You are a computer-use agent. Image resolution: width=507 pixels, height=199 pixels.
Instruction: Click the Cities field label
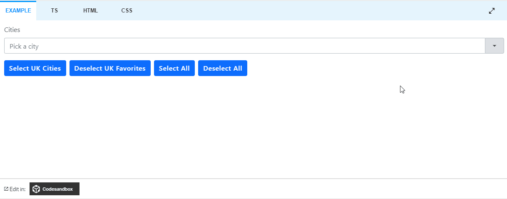[12, 30]
